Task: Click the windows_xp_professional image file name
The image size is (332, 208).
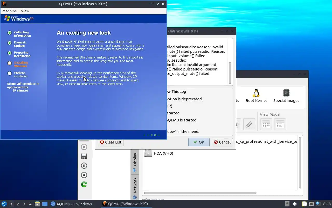Action: [x=267, y=141]
